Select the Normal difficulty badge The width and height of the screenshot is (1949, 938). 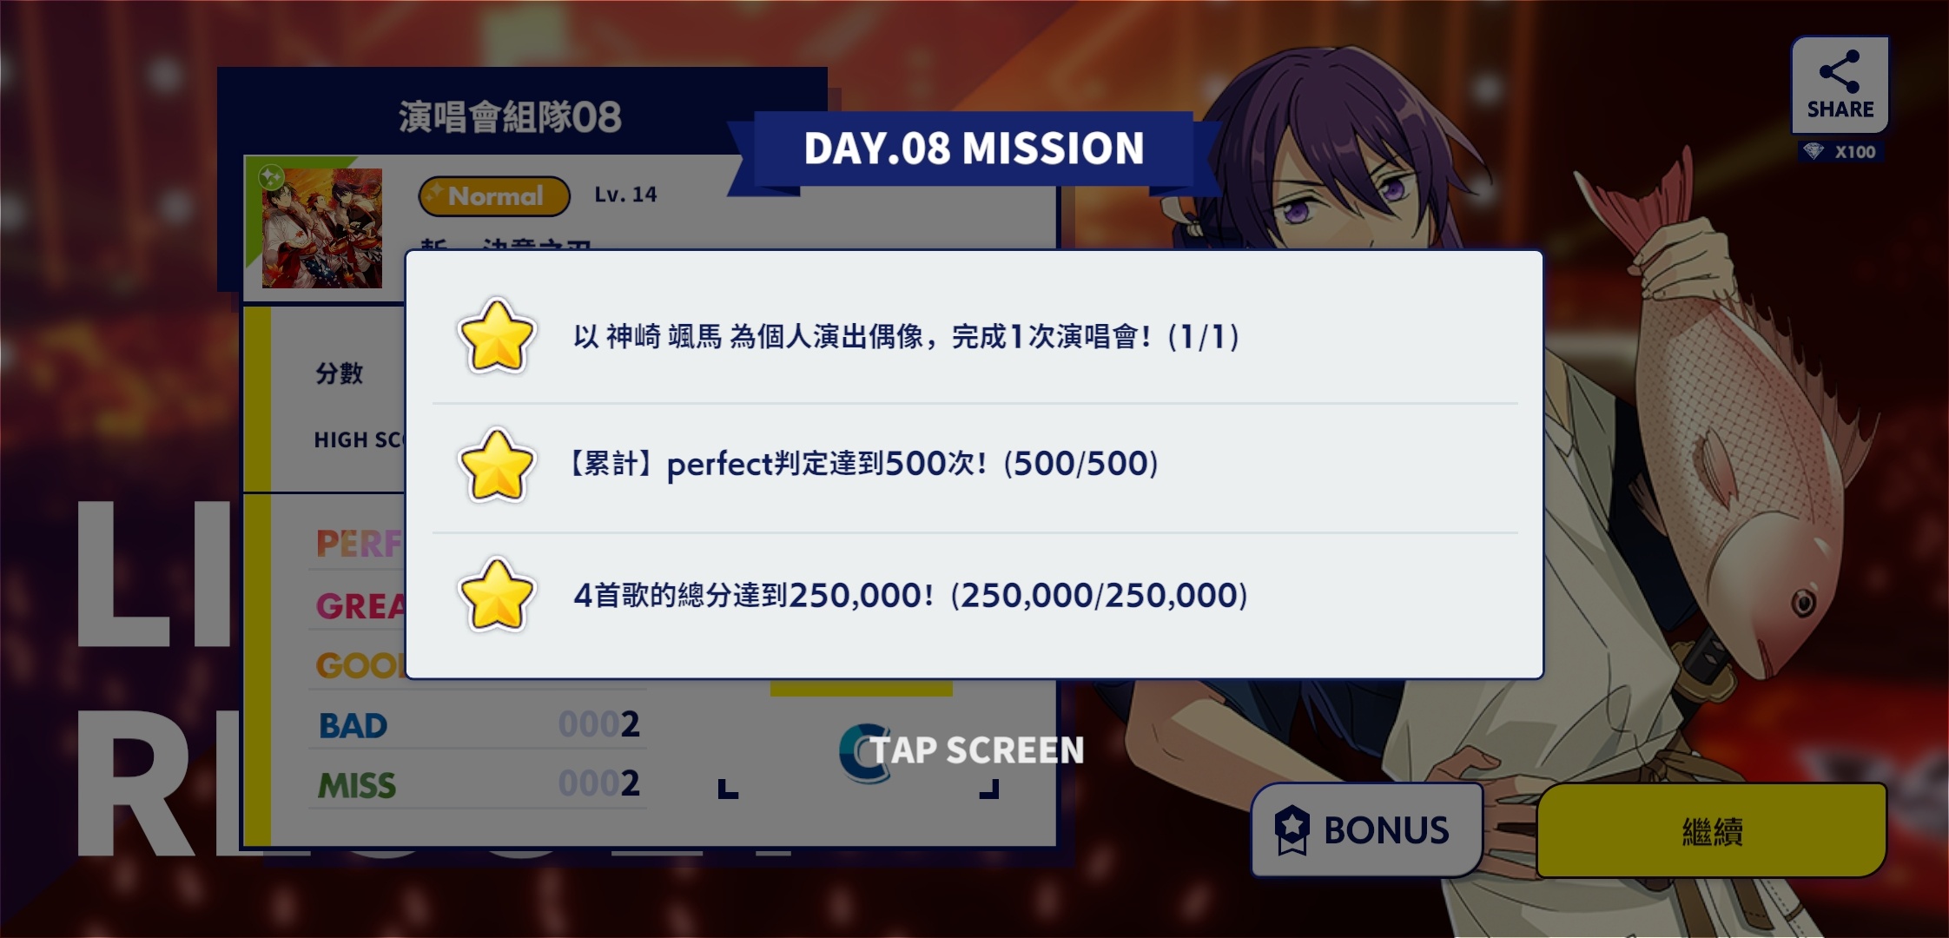point(494,196)
